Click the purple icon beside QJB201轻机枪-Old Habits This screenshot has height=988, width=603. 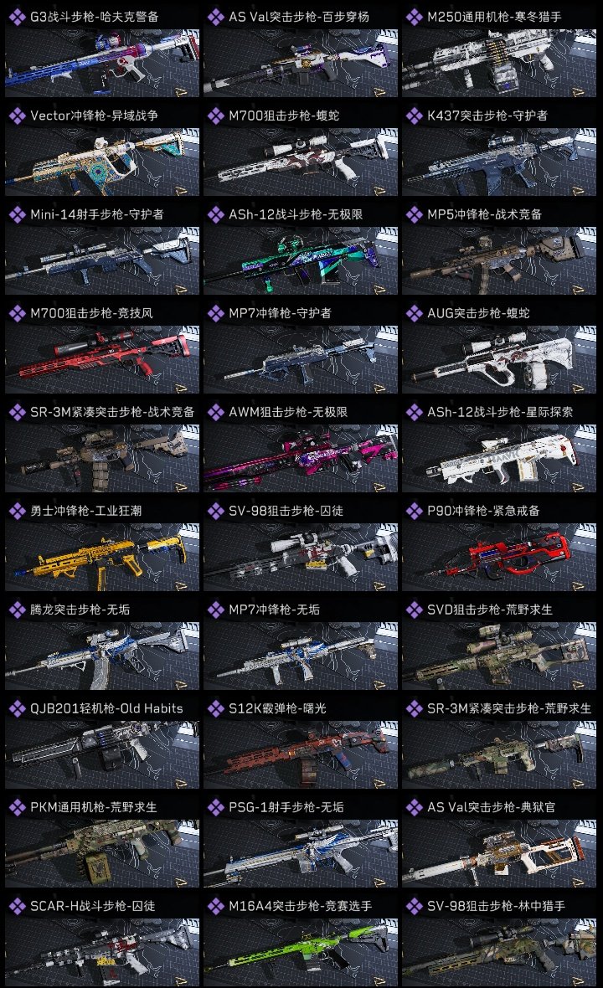coord(18,708)
